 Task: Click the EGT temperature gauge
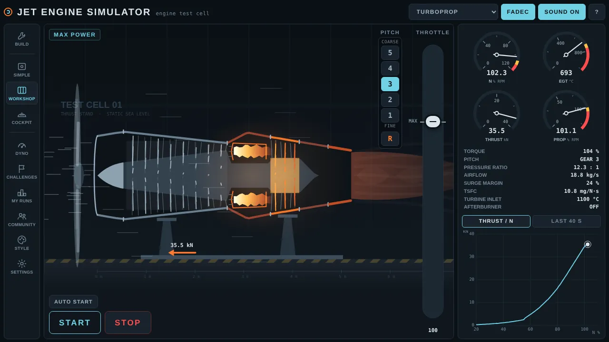[x=566, y=57]
